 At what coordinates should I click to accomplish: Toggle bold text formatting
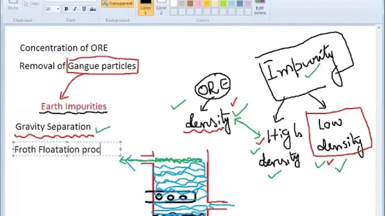[66, 9]
